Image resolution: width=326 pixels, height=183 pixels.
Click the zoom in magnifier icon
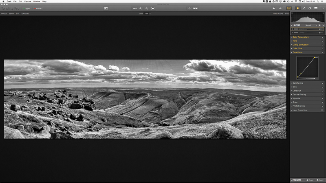tap(141, 8)
